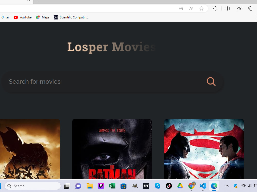Open the Extensions puzzle icon

(x=215, y=8)
